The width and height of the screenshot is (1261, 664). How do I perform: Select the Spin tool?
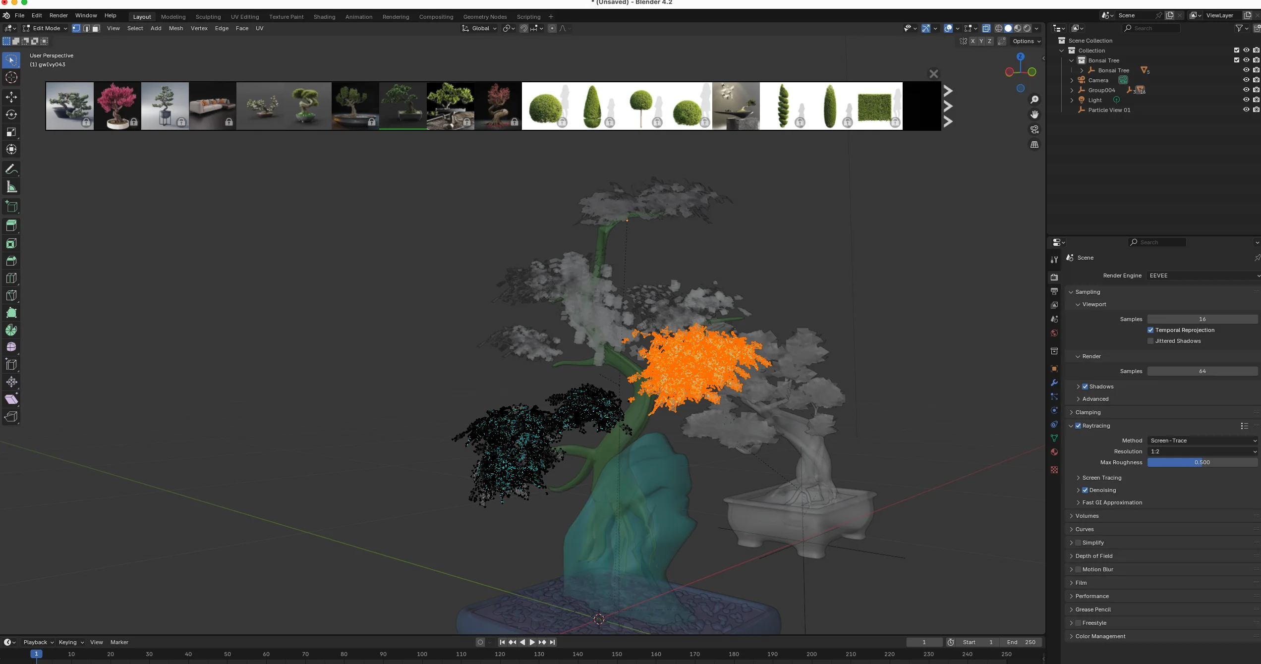(11, 330)
